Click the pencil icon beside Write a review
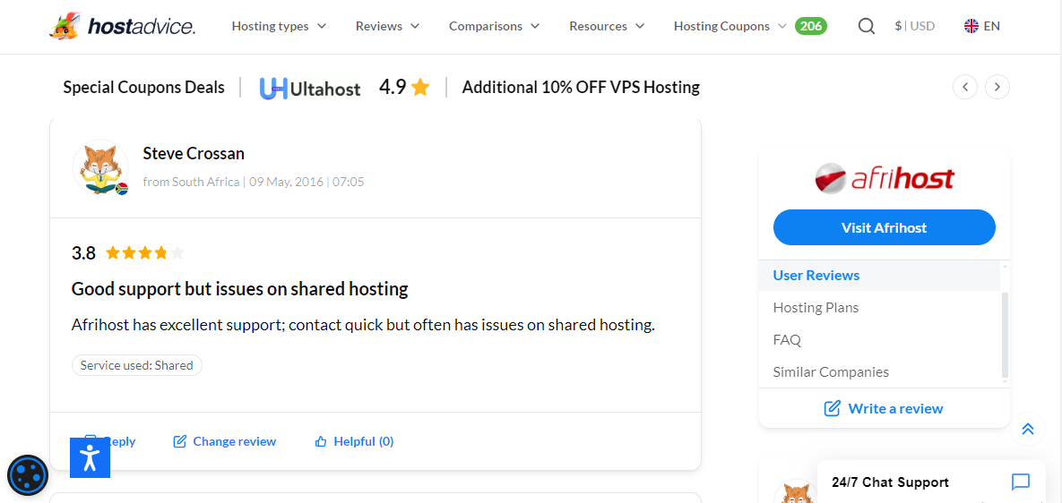The image size is (1062, 503). click(x=832, y=408)
